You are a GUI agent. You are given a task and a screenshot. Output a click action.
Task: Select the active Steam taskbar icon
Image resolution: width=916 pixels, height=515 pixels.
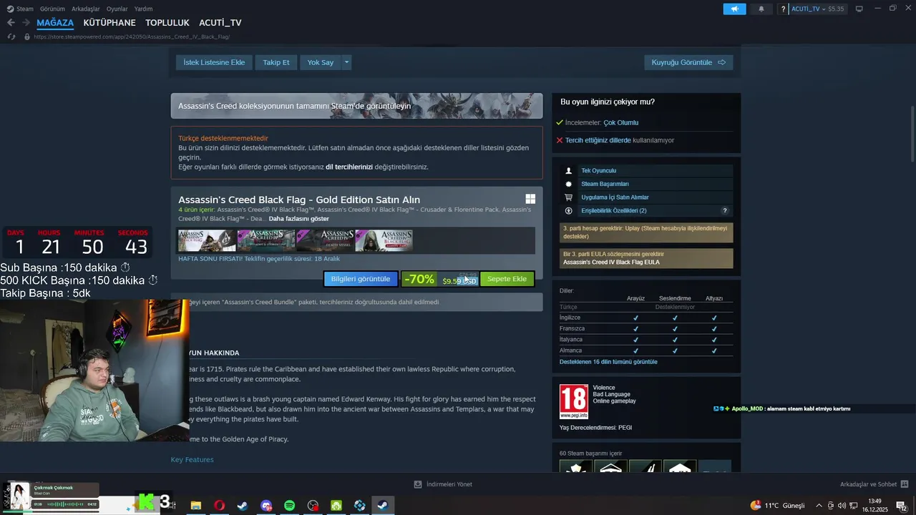[383, 505]
